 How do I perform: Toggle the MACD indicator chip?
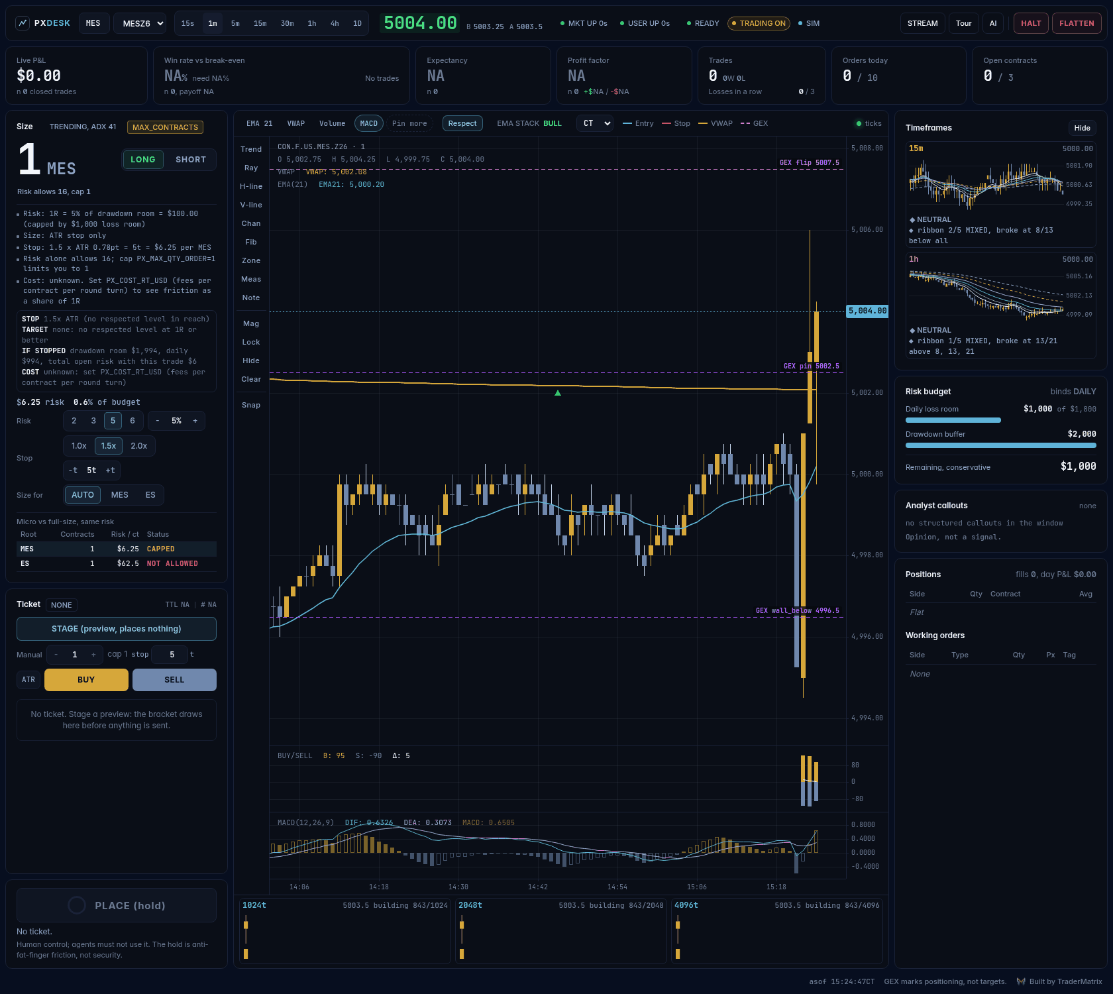click(x=369, y=123)
